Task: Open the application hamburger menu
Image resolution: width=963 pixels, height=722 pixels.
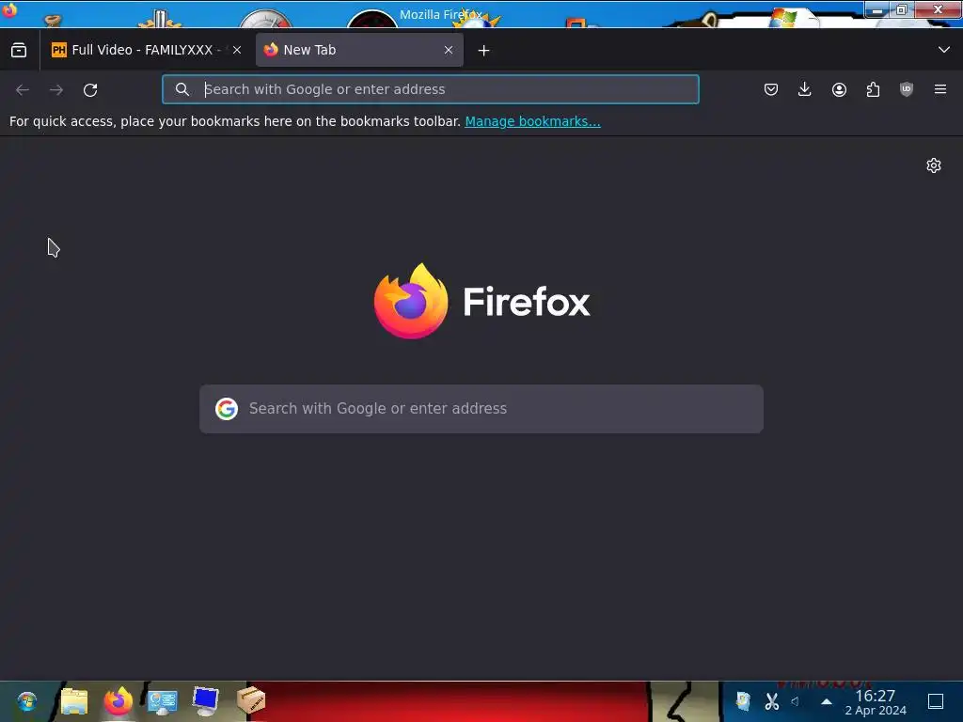Action: (940, 89)
